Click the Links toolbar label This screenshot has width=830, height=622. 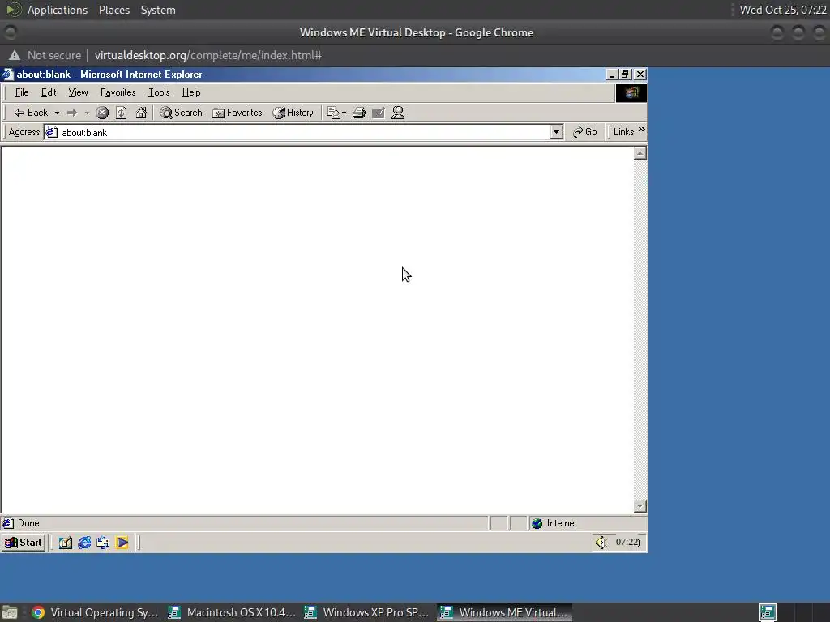pyautogui.click(x=623, y=132)
